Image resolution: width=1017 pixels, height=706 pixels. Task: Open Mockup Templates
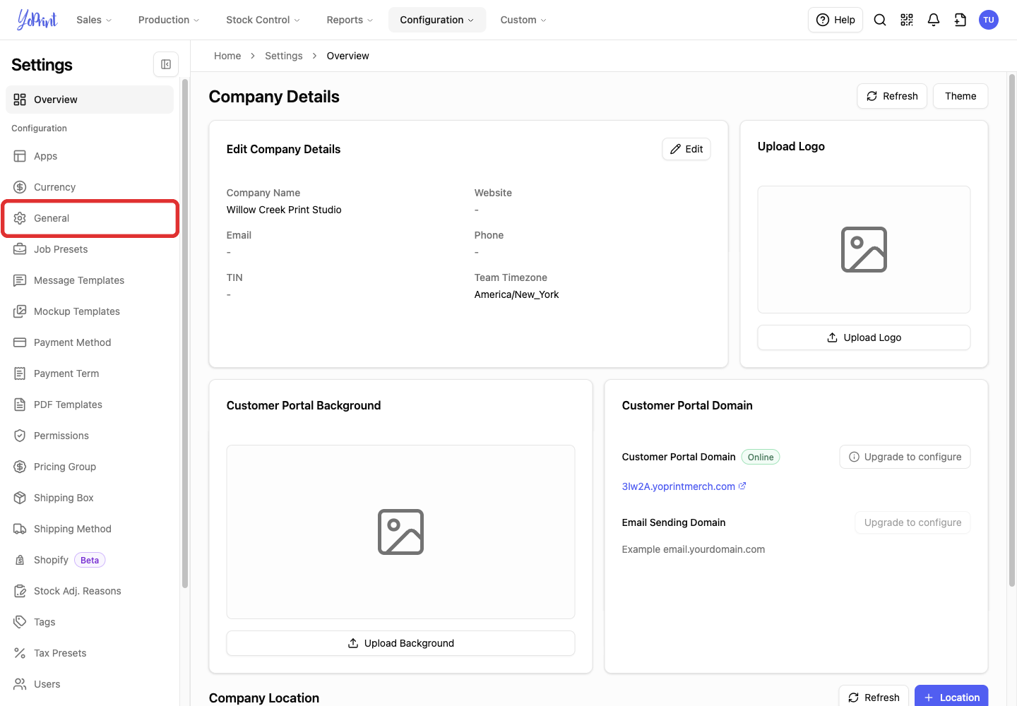[x=90, y=311]
